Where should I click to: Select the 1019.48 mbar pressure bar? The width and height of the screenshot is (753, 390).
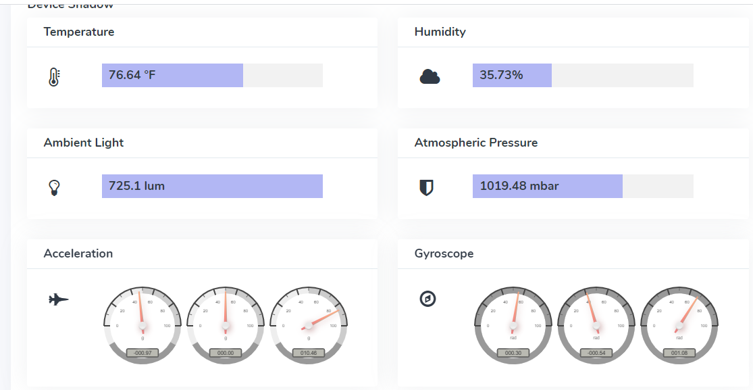(547, 186)
